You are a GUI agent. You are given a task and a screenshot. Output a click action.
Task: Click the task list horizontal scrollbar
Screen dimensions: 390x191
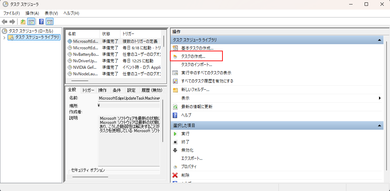[80, 81]
